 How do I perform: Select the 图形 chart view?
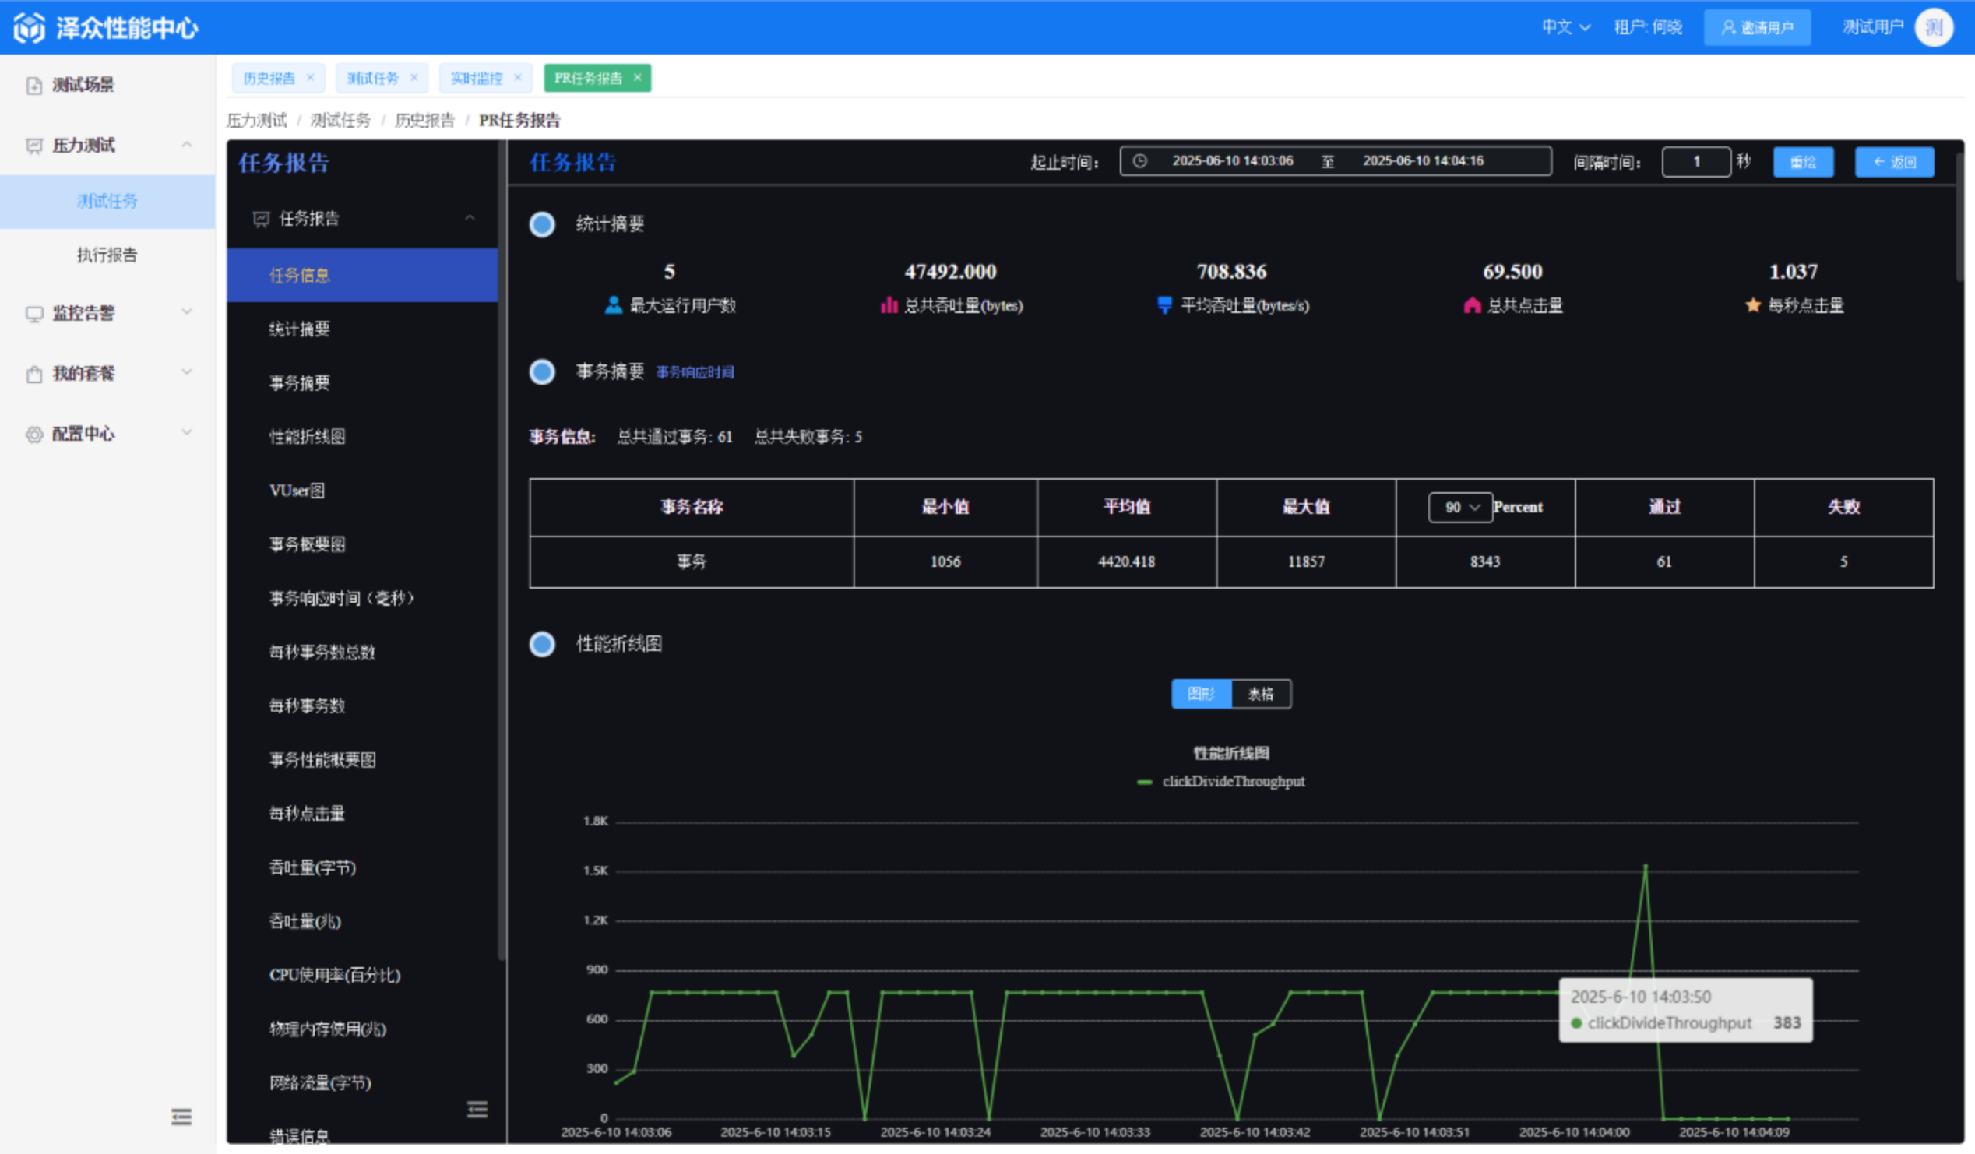[1202, 694]
